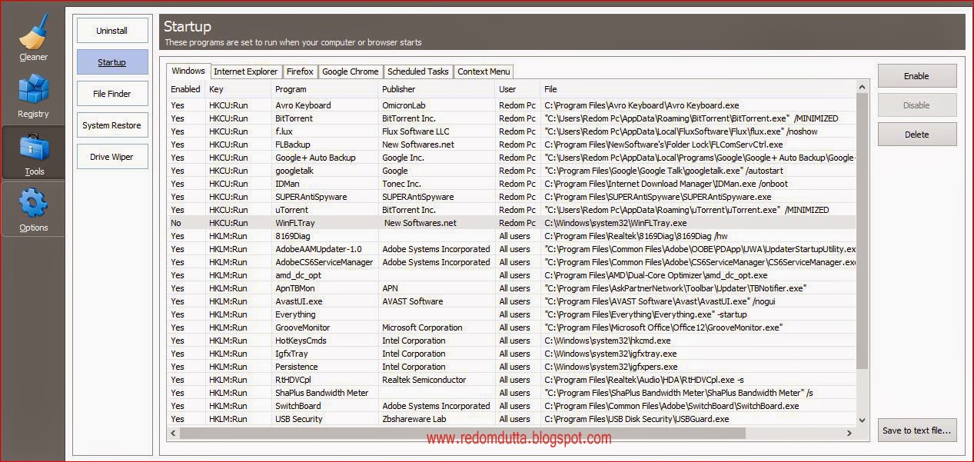Switch to the Scheduled Tasks tab

point(418,71)
